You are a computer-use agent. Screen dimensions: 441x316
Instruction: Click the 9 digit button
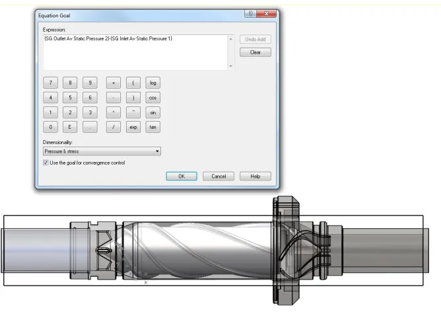tap(90, 83)
